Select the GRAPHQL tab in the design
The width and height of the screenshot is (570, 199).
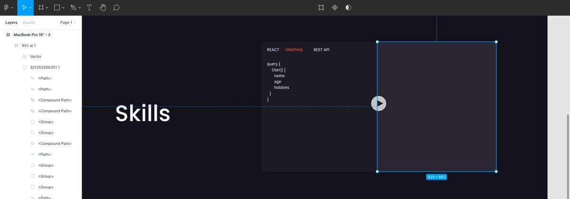[x=294, y=50]
